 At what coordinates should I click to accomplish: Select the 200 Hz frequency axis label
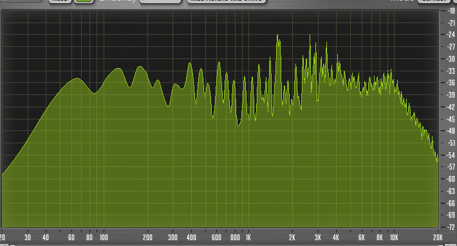(x=147, y=238)
